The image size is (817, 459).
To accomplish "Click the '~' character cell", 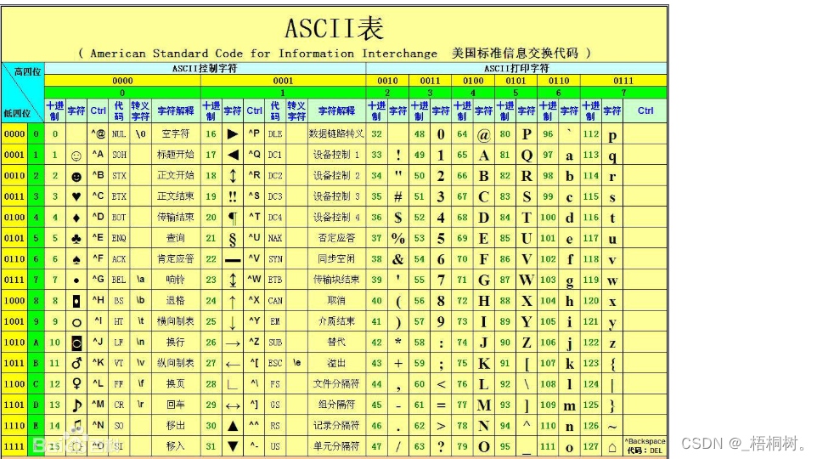I will pyautogui.click(x=612, y=426).
